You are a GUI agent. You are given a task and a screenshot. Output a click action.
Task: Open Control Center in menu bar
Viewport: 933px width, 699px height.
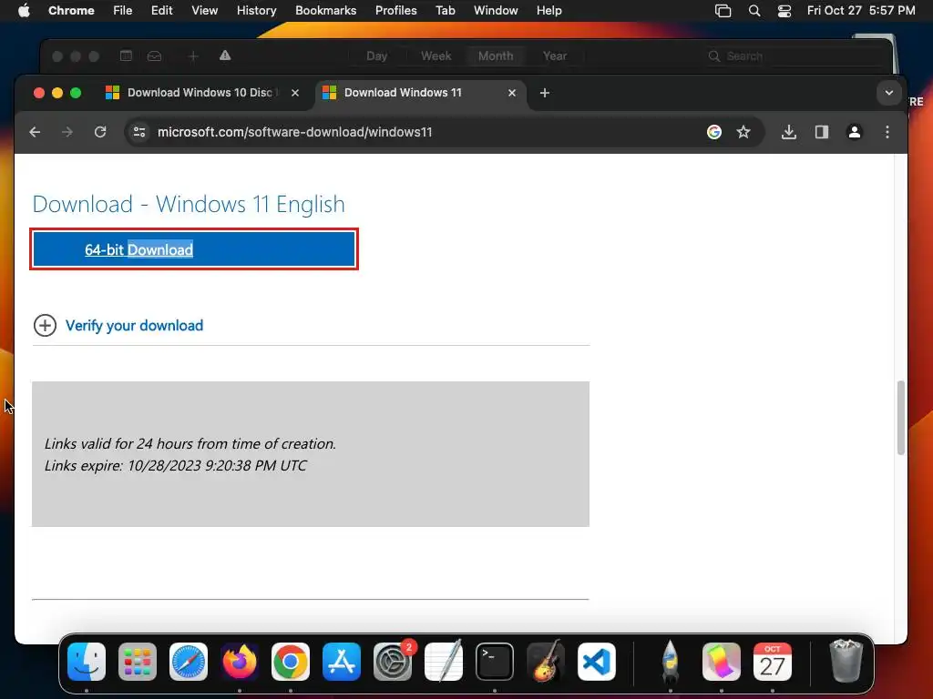(x=784, y=11)
